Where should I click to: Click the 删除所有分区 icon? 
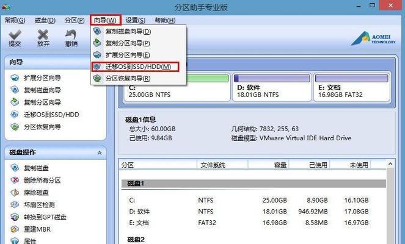tap(15, 180)
